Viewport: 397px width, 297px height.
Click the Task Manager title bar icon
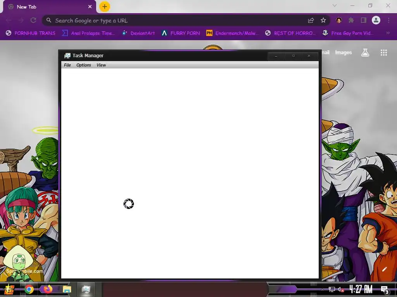click(x=67, y=56)
